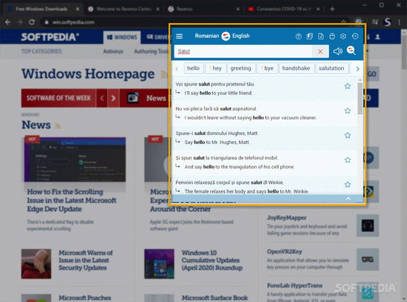This screenshot has height=302, width=407.
Task: Choose the 'hello' translation chip
Action: click(193, 69)
